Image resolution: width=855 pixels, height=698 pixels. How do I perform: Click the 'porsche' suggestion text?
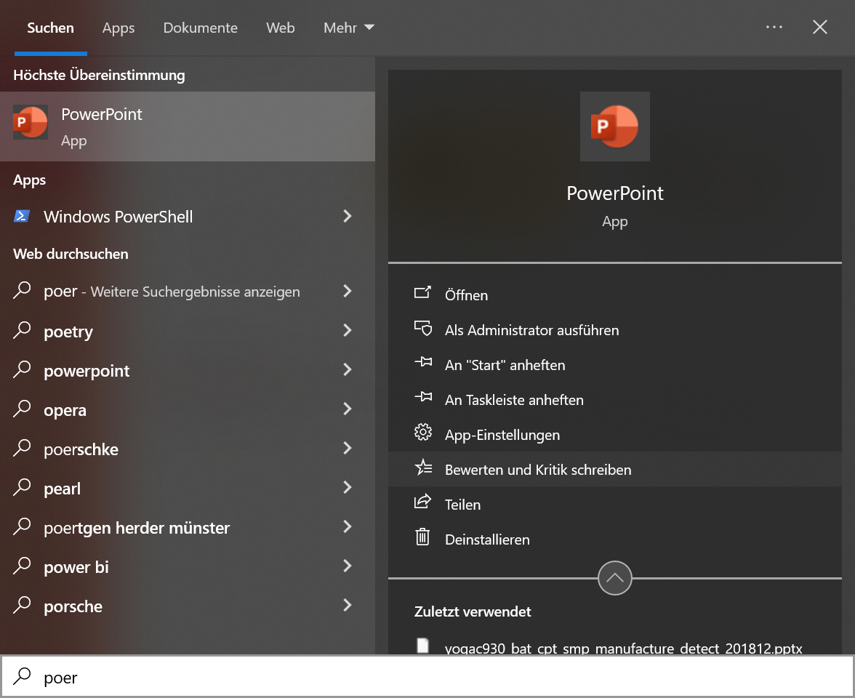coord(73,606)
